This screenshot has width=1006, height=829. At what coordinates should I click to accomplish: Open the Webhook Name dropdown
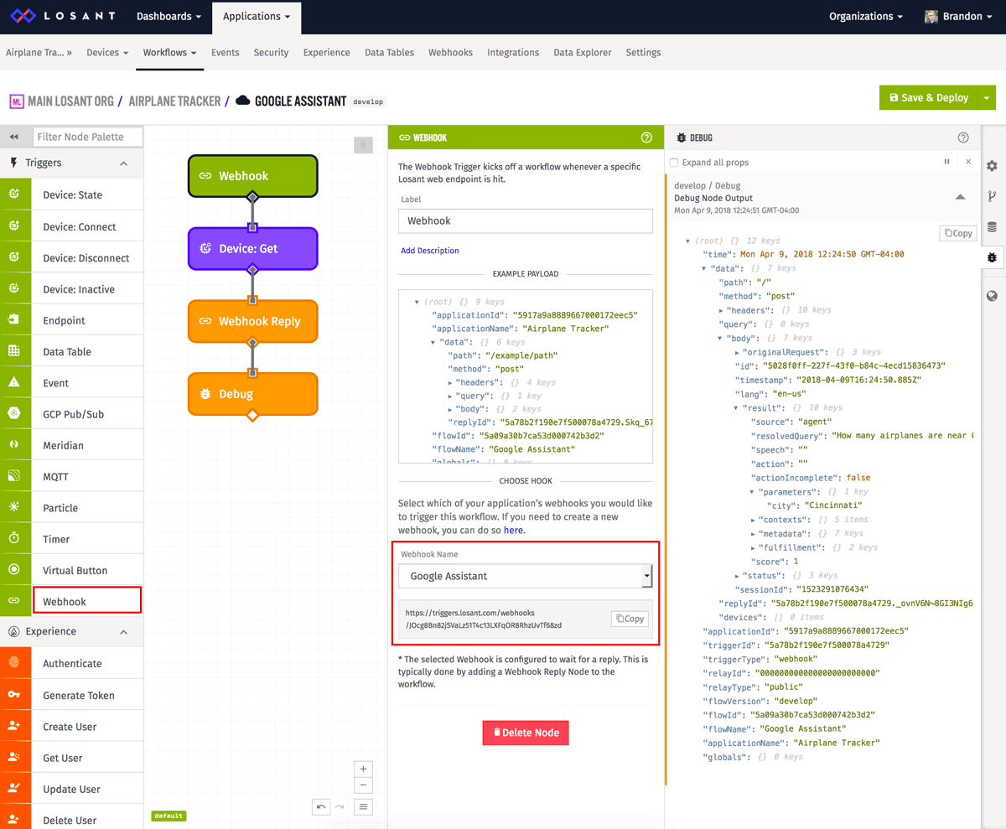coord(526,576)
